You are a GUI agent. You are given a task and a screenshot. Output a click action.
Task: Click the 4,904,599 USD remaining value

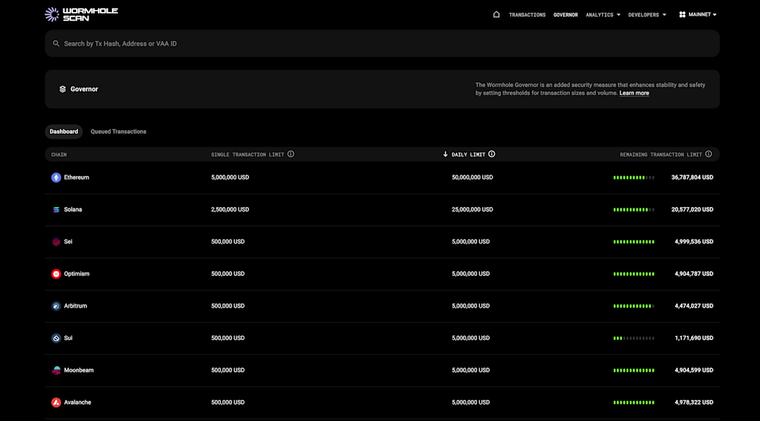(x=694, y=370)
